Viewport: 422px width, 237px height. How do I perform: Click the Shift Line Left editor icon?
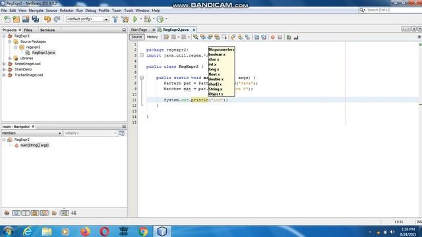pos(256,37)
